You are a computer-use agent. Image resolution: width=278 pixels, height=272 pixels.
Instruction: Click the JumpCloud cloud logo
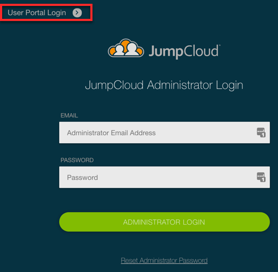126,48
